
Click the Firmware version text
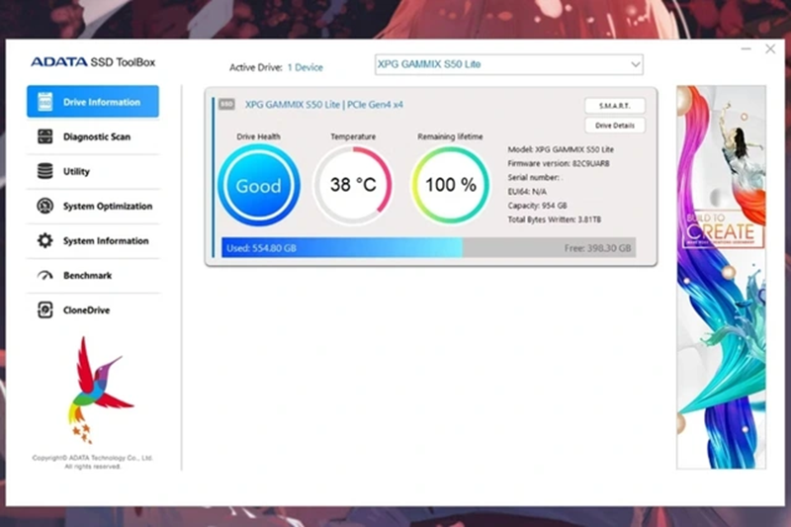559,163
